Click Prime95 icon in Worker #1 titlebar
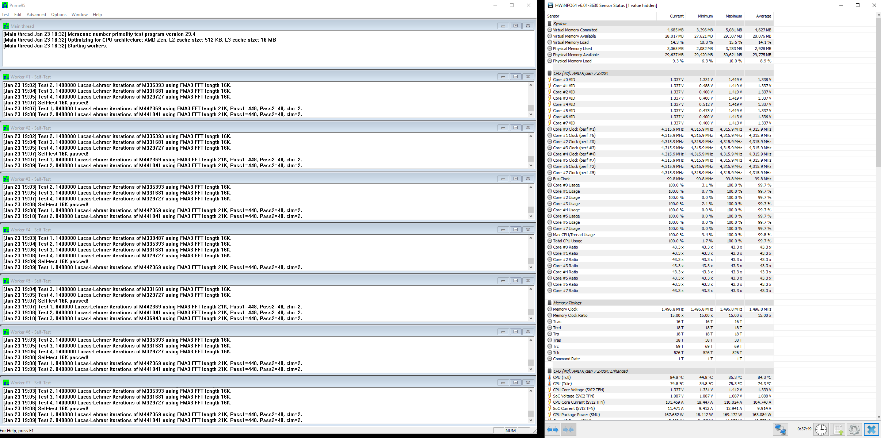881x438 pixels. [x=6, y=77]
